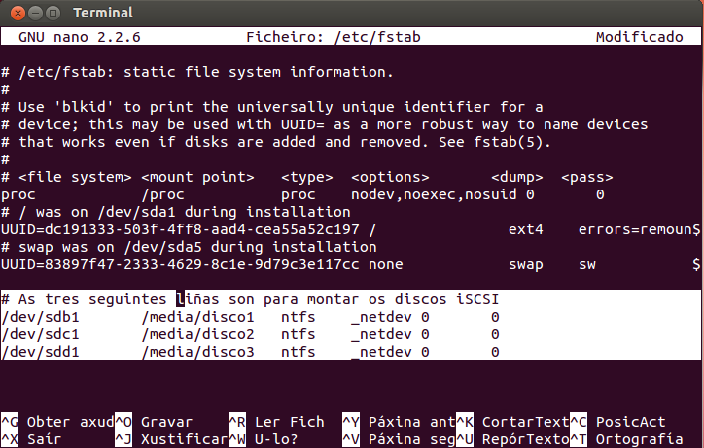
Task: Click the 'device; this may be used' line
Action: tap(324, 124)
